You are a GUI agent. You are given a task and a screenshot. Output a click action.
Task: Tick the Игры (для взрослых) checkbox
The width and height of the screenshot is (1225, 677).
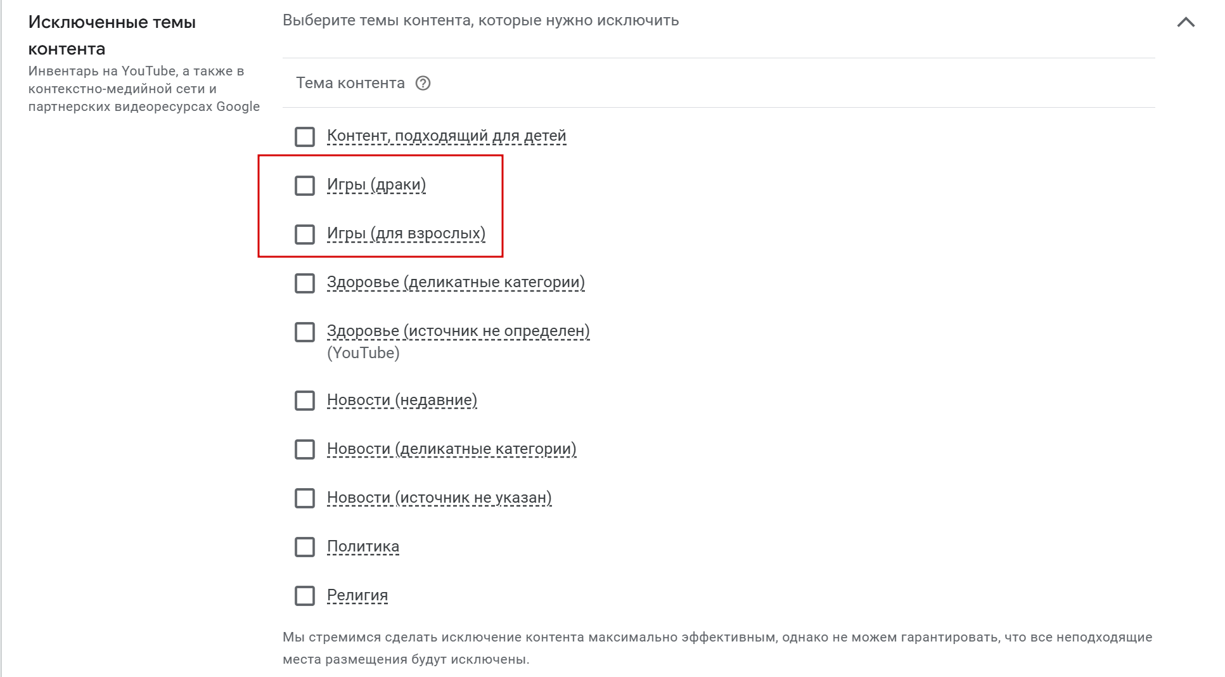click(305, 235)
